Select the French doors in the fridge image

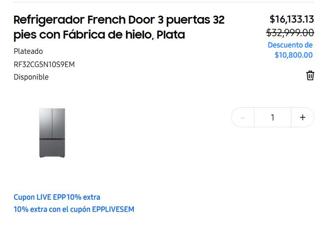coord(52,123)
